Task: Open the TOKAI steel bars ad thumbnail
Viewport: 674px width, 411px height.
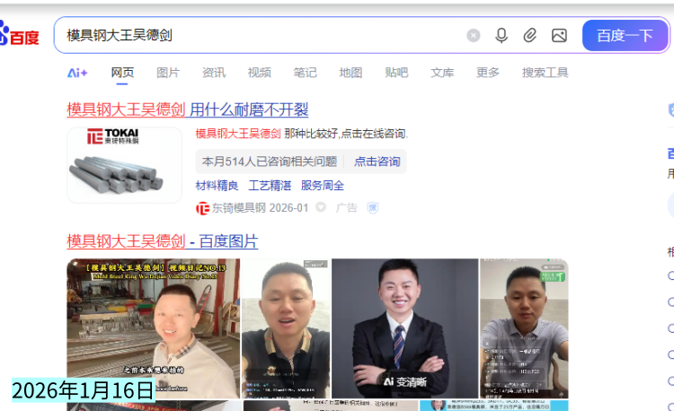Action: (124, 165)
